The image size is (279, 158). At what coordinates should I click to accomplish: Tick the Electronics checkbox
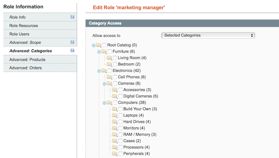pyautogui.click(x=110, y=71)
